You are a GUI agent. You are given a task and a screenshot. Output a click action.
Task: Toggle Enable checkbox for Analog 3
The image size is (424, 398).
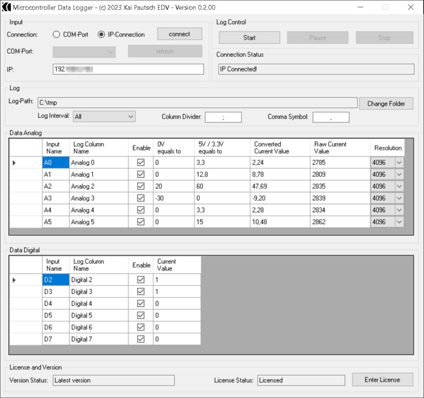click(x=141, y=198)
